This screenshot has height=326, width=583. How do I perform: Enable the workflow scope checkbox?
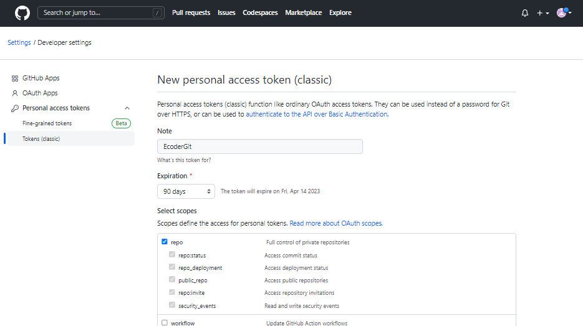pyautogui.click(x=165, y=323)
